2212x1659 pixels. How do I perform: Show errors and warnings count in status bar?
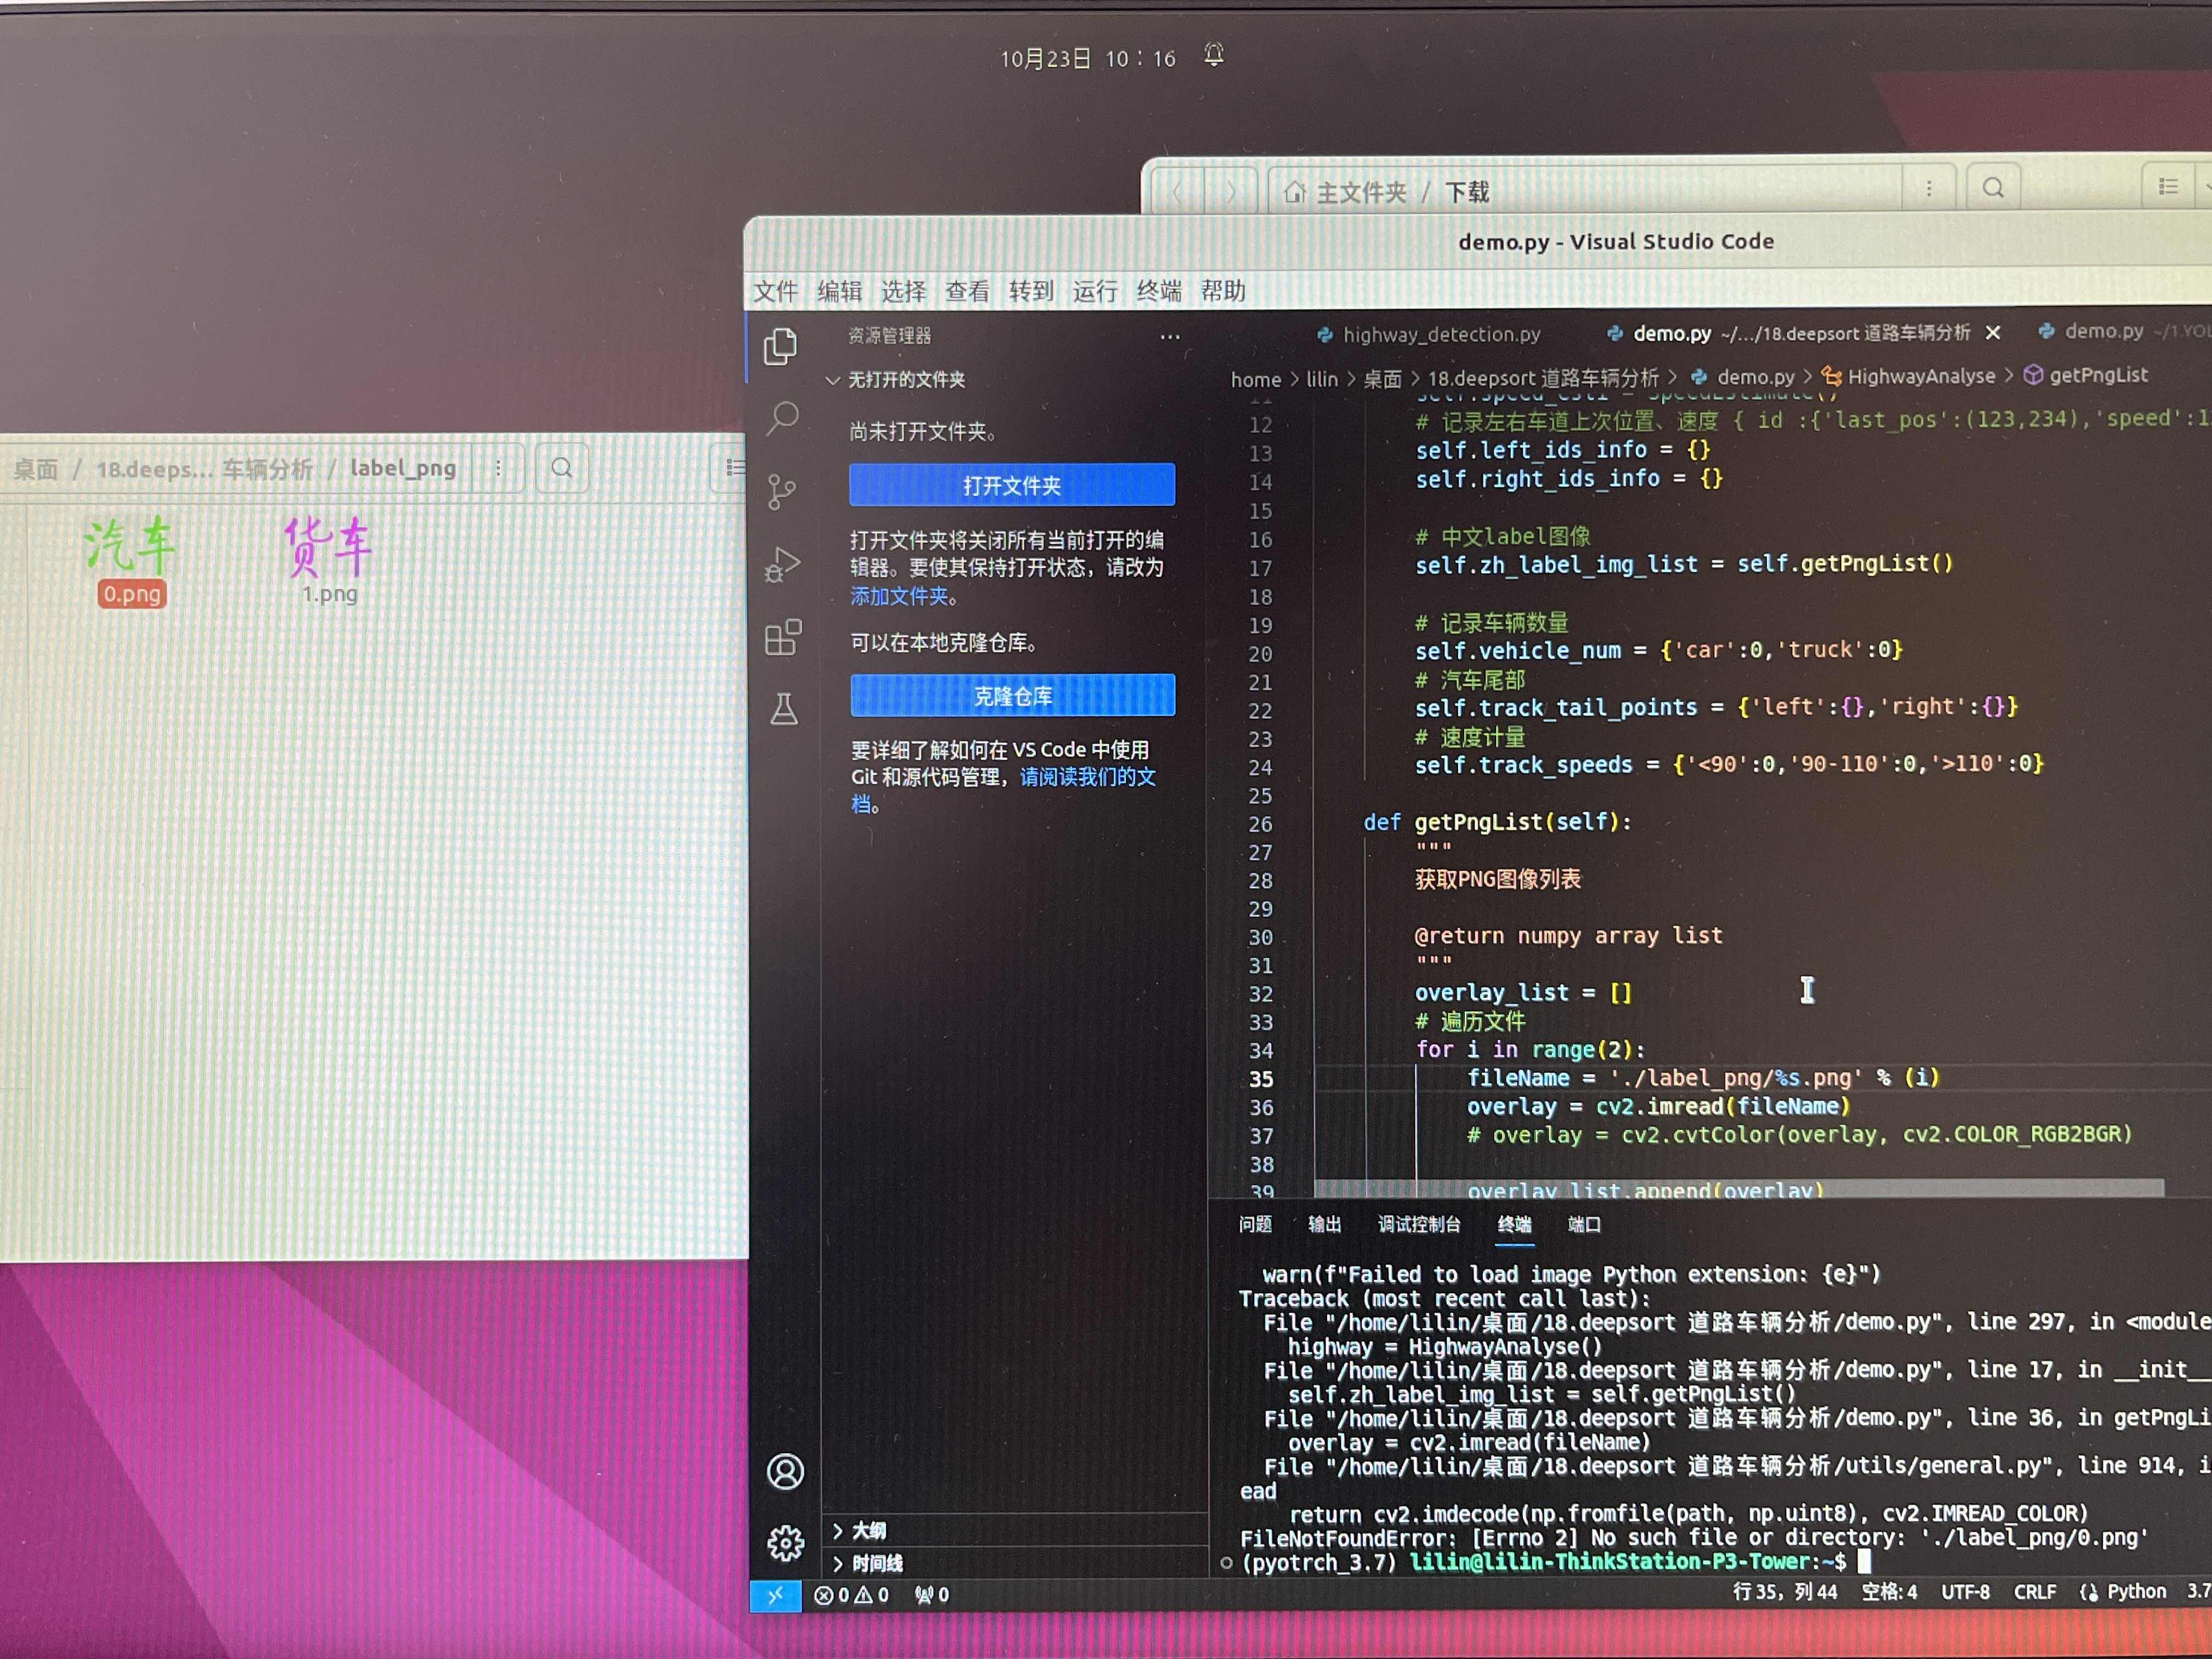point(851,1595)
